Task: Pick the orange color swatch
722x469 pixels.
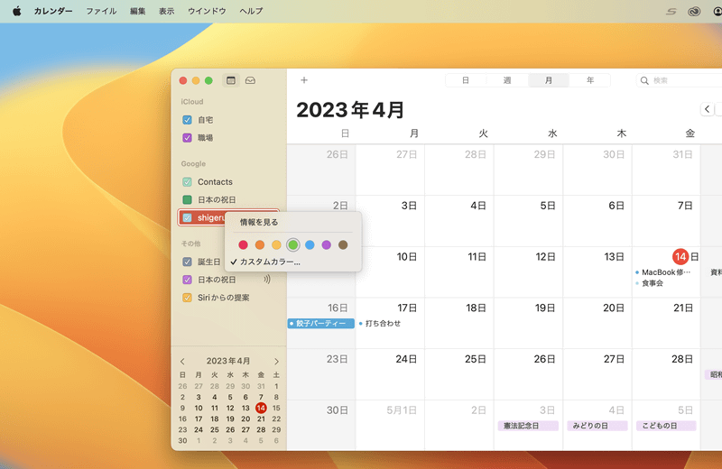Action: (260, 244)
